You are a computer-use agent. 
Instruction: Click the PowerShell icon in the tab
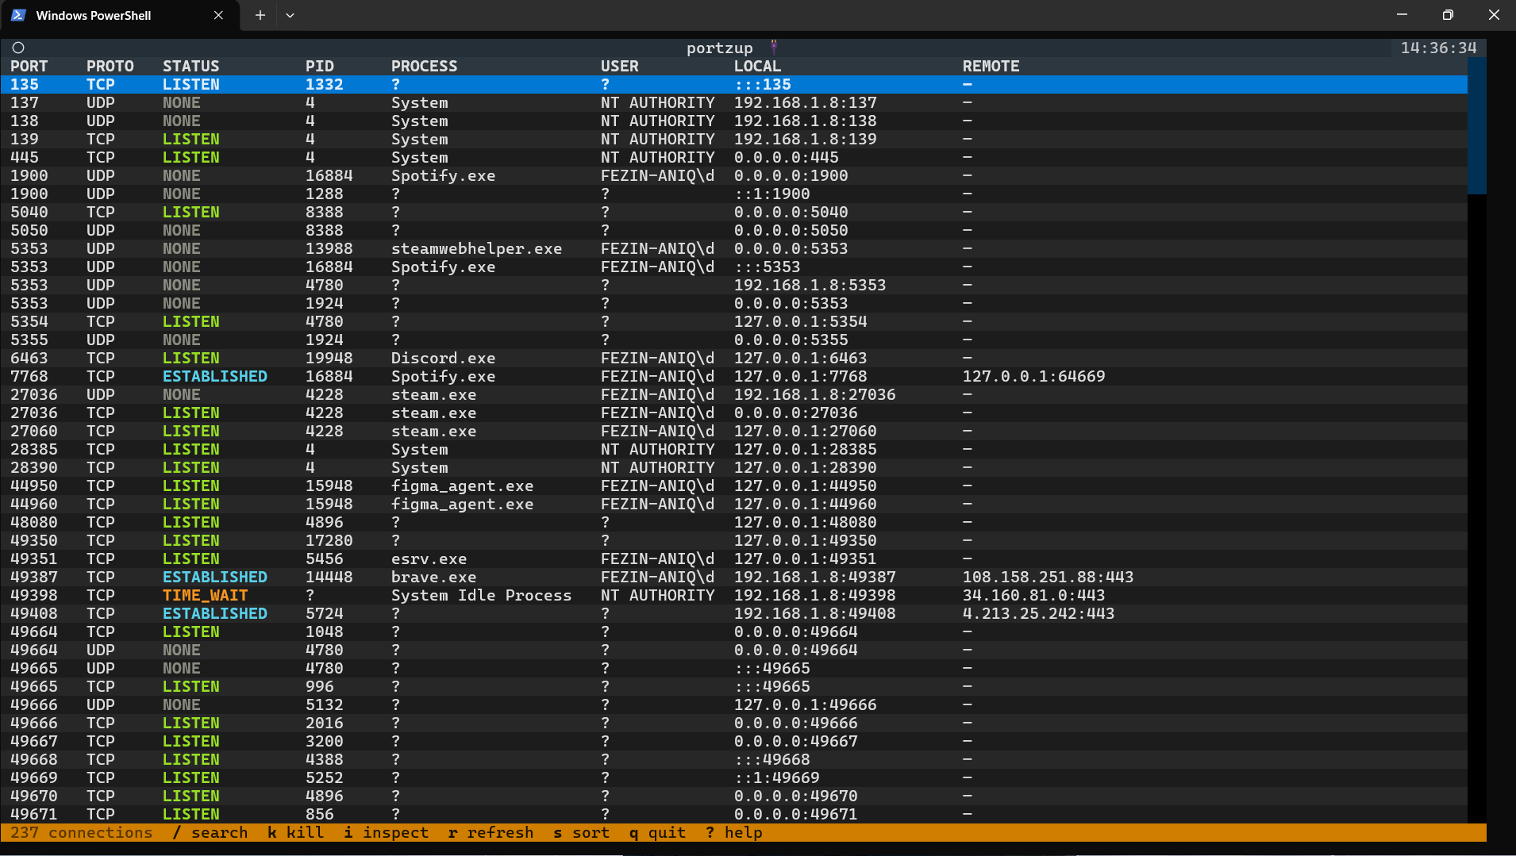click(x=18, y=15)
